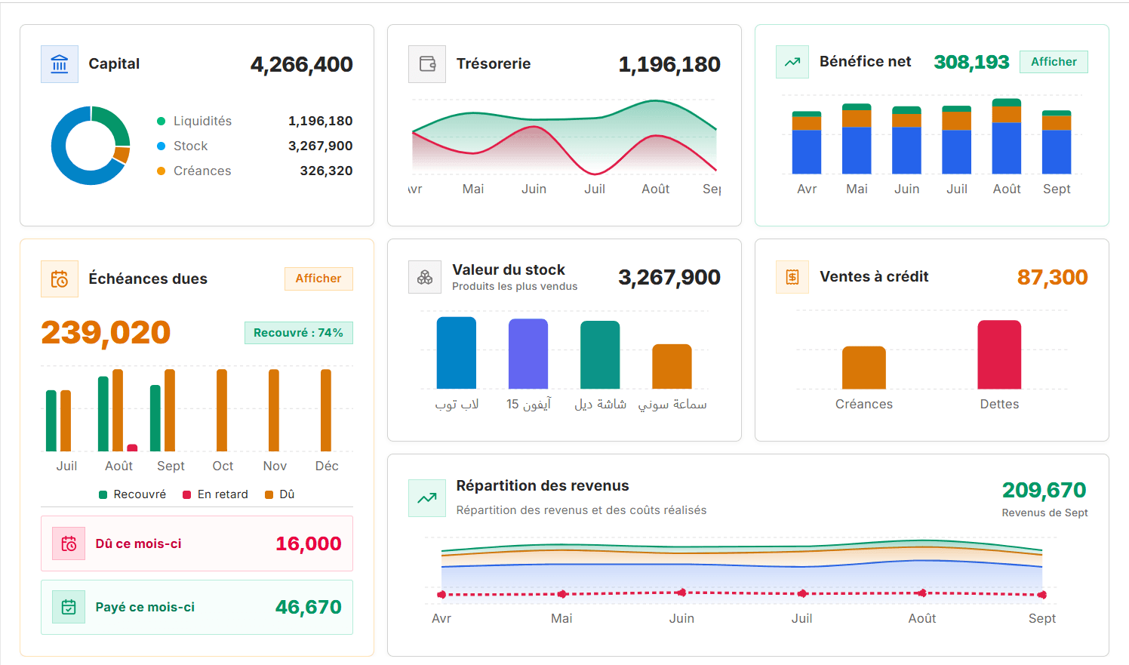Image resolution: width=1129 pixels, height=665 pixels.
Task: Click the Recouvré : 74% badge
Action: (x=298, y=333)
